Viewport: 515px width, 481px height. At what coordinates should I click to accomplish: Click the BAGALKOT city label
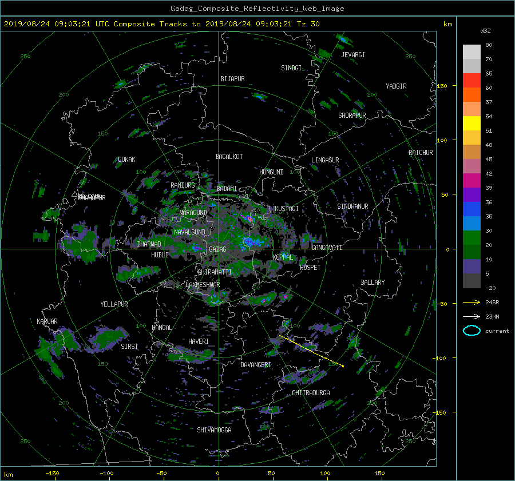click(x=229, y=157)
